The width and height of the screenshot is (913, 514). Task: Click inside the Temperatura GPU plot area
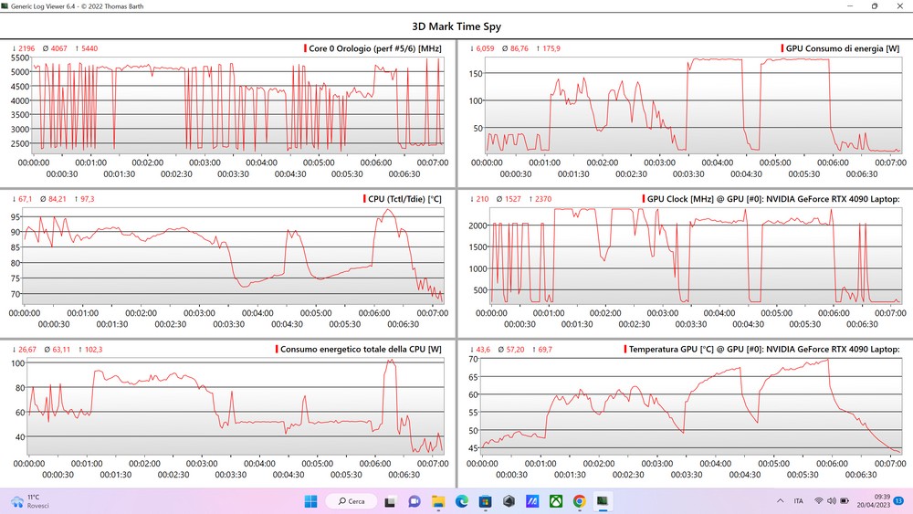point(691,406)
